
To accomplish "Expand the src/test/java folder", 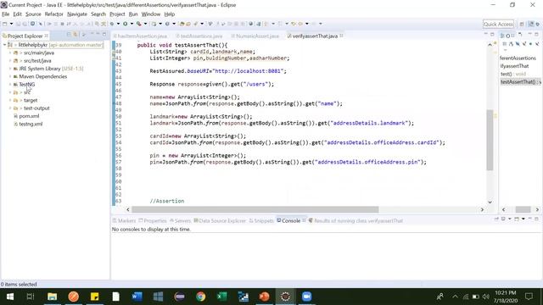I will click(10, 61).
